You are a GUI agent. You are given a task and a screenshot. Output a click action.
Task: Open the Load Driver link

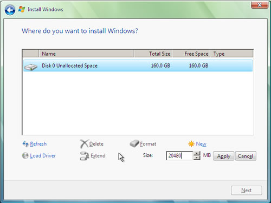tap(43, 156)
